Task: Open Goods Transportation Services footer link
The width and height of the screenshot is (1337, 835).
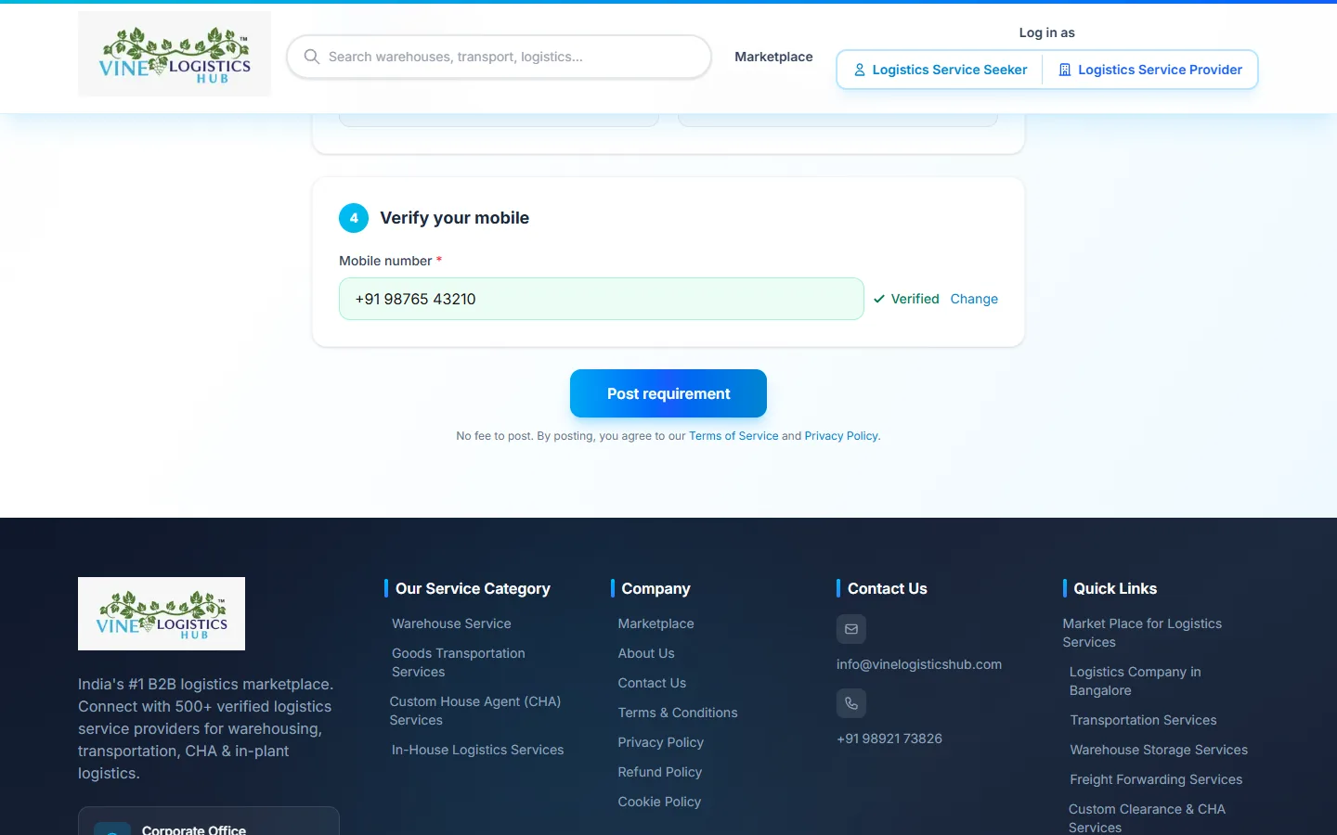Action: tap(459, 662)
